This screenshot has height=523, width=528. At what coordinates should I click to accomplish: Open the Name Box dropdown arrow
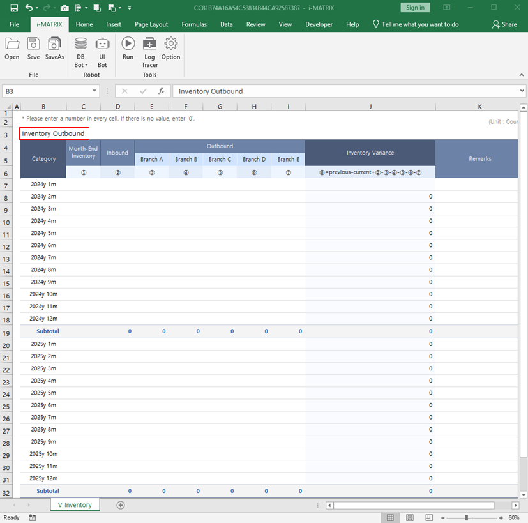click(x=98, y=91)
